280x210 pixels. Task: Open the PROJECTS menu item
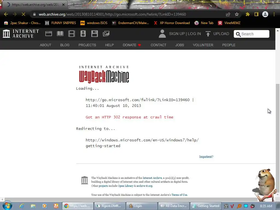click(87, 45)
